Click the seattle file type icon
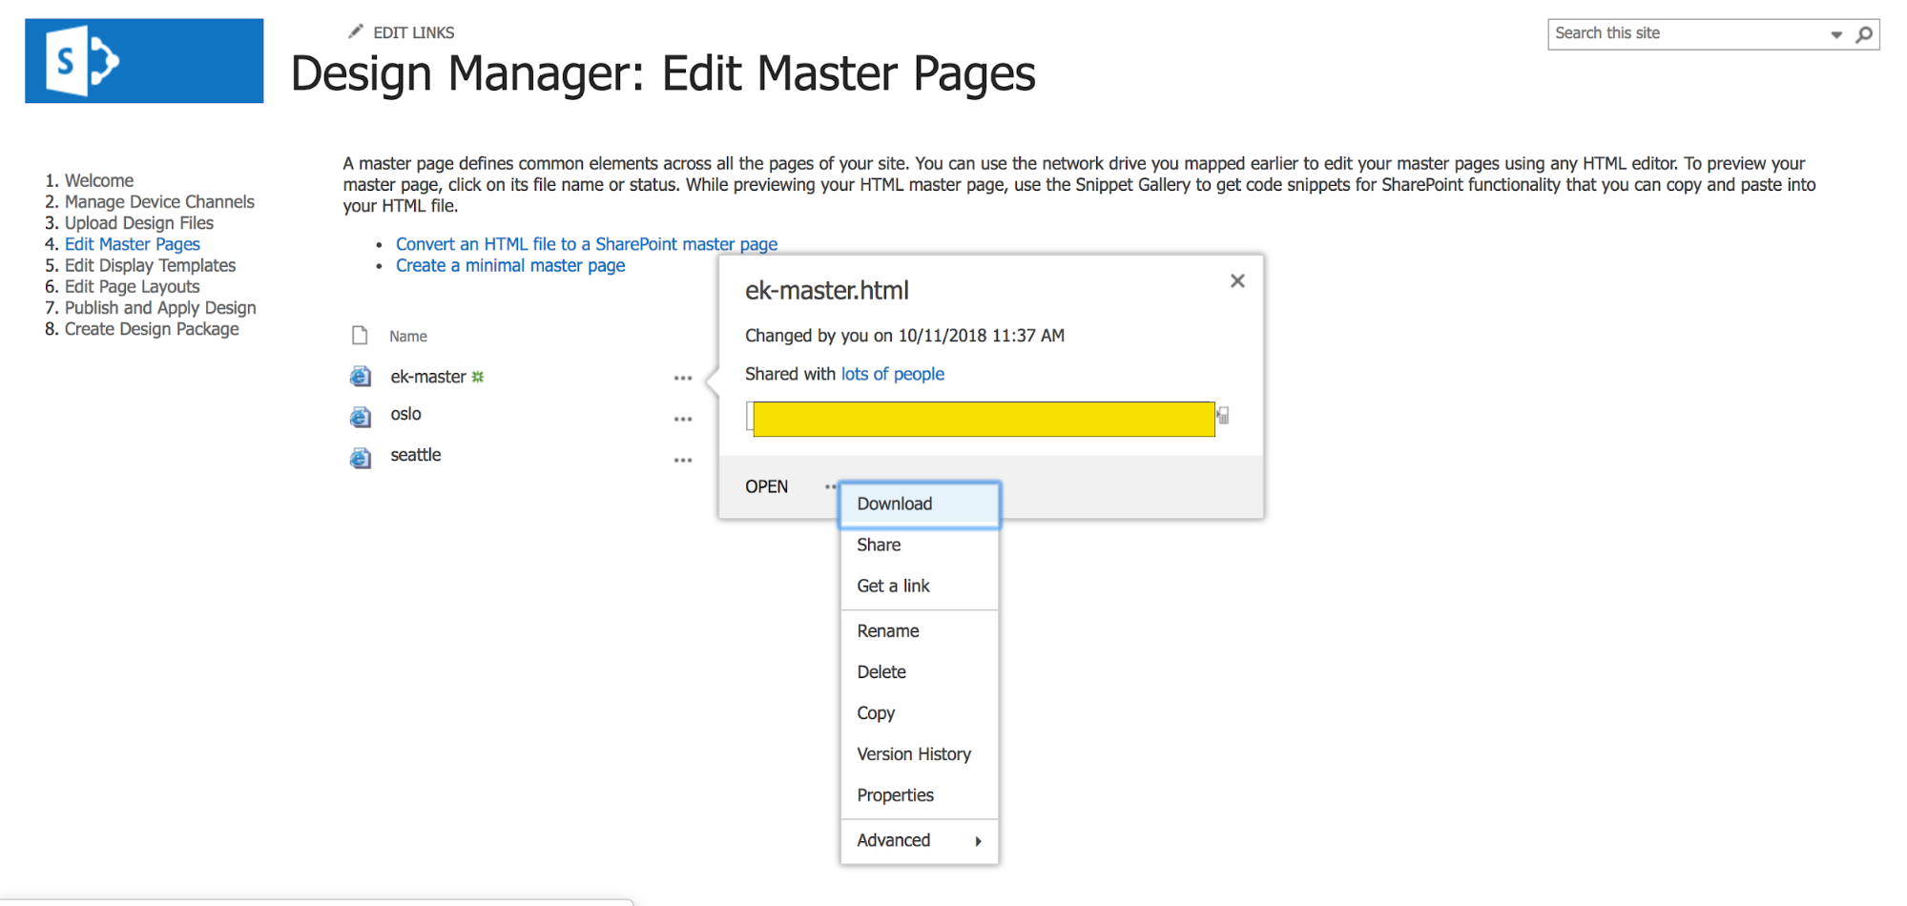The image size is (1907, 906). point(360,458)
